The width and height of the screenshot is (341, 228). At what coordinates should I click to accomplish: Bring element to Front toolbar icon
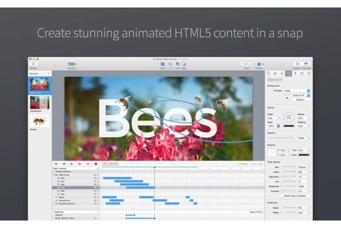click(x=178, y=64)
